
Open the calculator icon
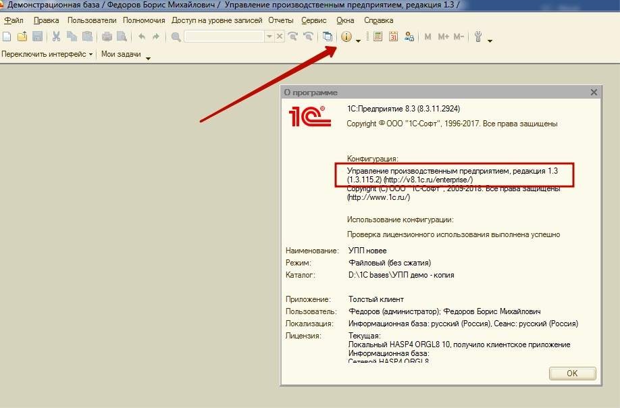pos(378,36)
